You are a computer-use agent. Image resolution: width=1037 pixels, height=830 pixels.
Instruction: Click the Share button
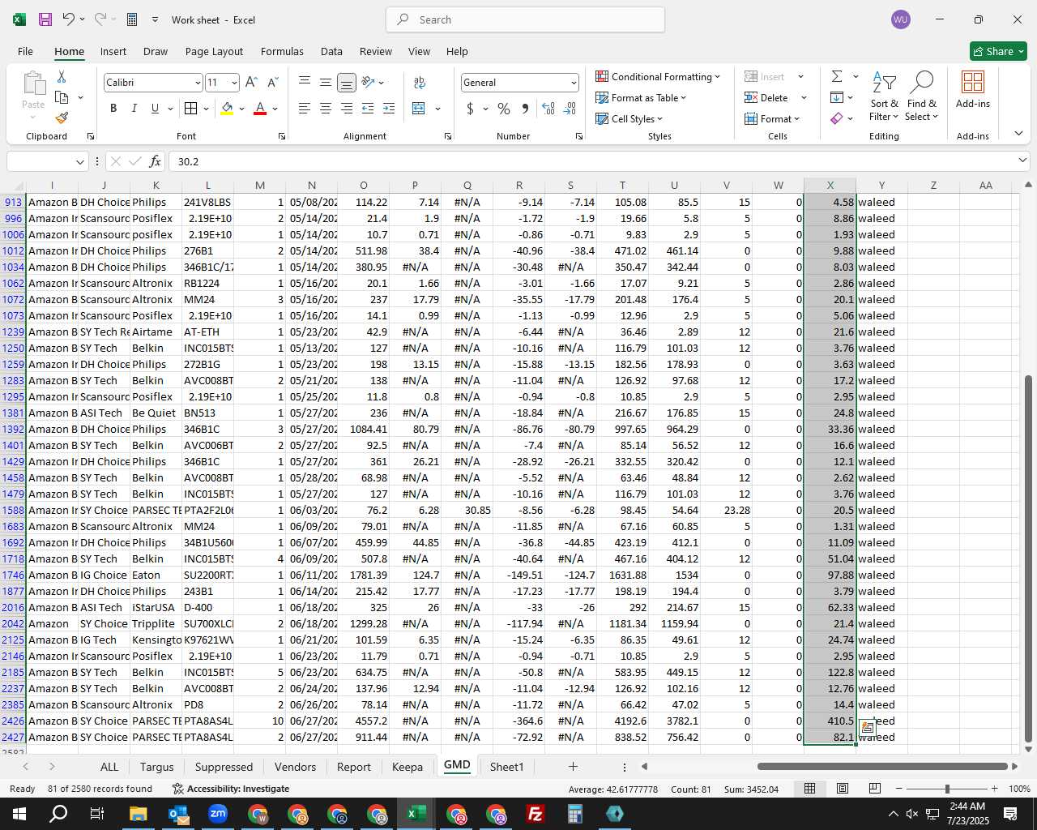click(999, 51)
